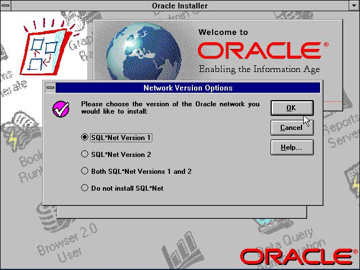Image resolution: width=360 pixels, height=270 pixels.
Task: Choose Both SQL*Net Versions 1 and 2
Action: [85, 171]
